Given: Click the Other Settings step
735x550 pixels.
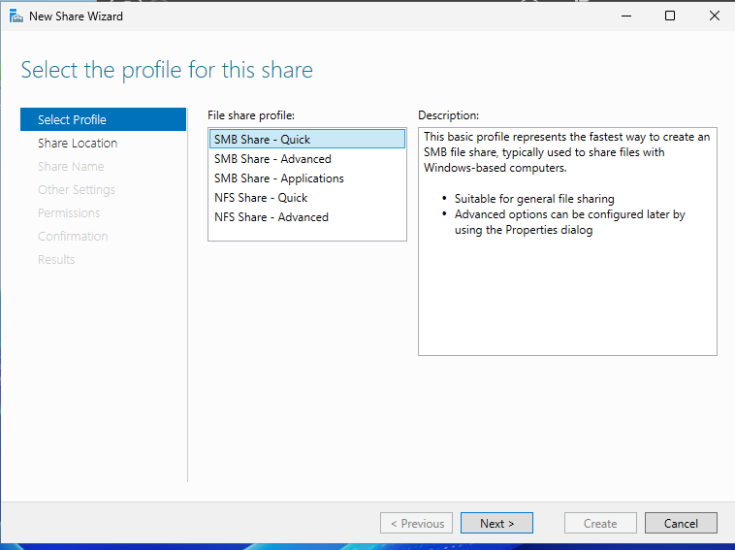Looking at the screenshot, I should 103,190.
